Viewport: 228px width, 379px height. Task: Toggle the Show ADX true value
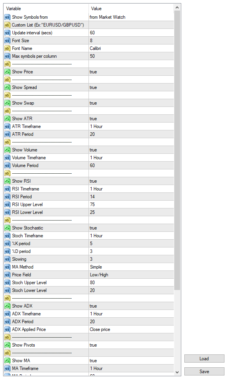(x=131, y=306)
